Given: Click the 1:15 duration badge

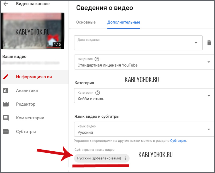Looking at the screenshot, I should (57, 44).
